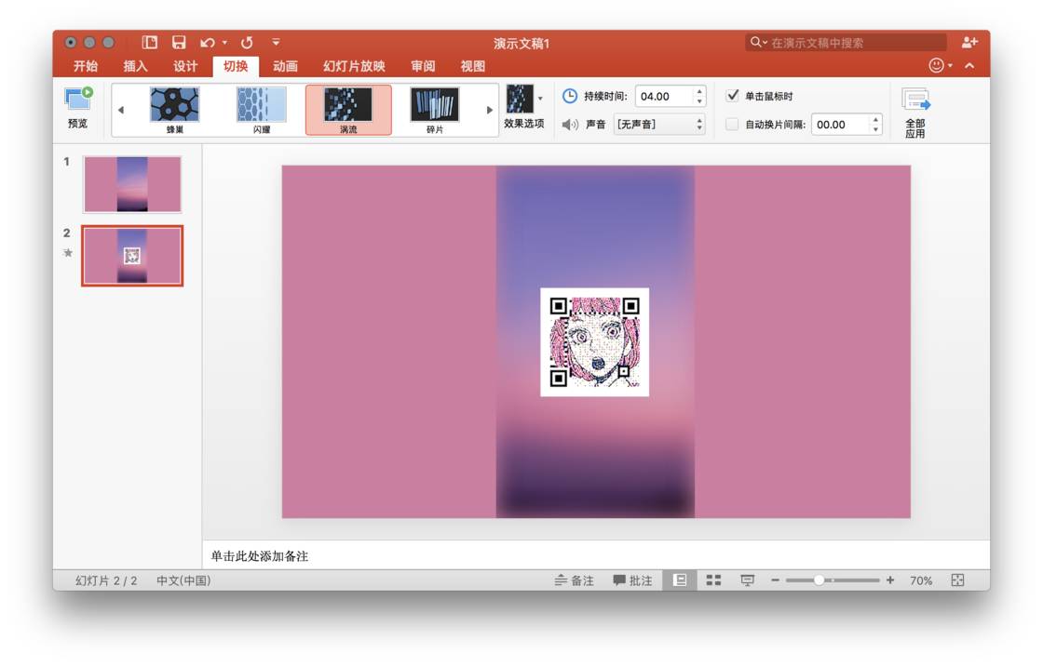The height and width of the screenshot is (666, 1043).
Task: Click the search field in presentation
Action: (847, 43)
